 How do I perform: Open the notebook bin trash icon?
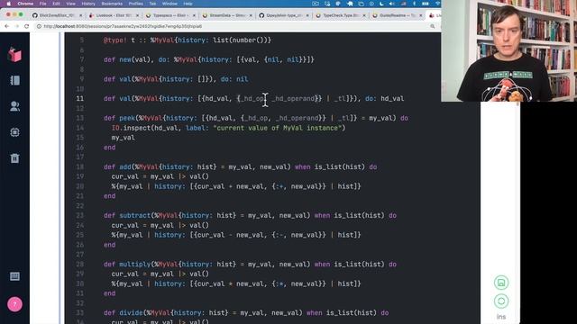point(14,158)
